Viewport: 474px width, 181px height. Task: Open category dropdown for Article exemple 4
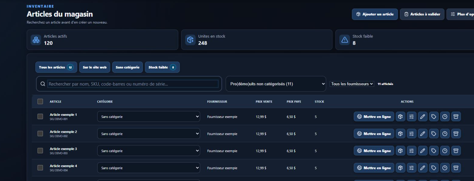click(x=149, y=168)
